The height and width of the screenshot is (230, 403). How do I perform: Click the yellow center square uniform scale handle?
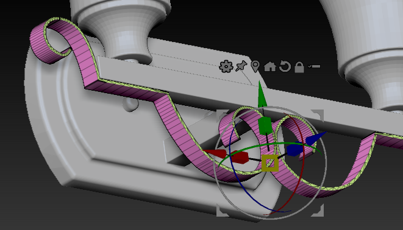[270, 163]
